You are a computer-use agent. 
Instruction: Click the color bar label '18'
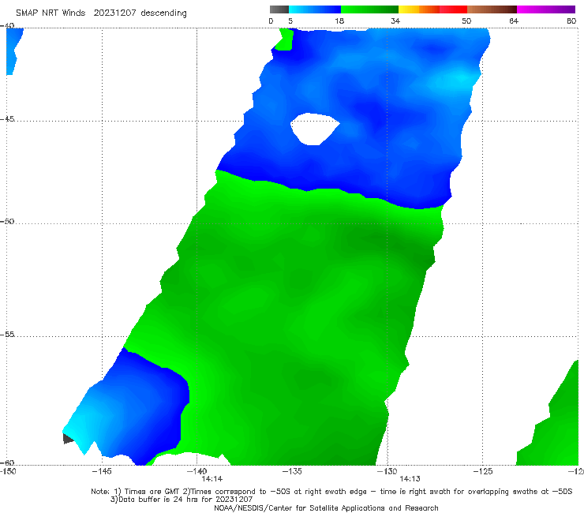pyautogui.click(x=339, y=21)
